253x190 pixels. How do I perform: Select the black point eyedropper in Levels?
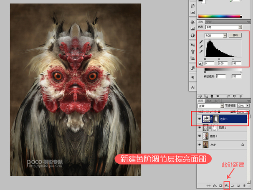coord(200,42)
